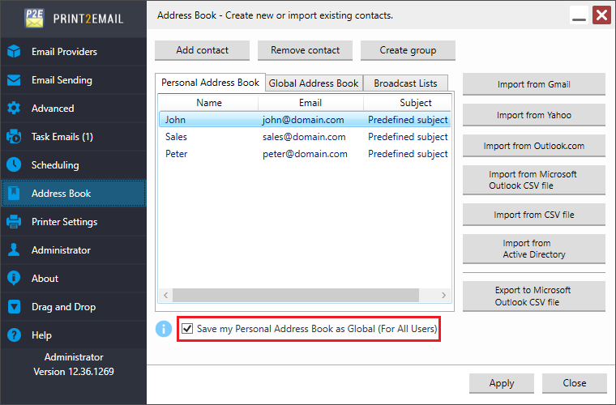The width and height of the screenshot is (616, 405).
Task: Click the Administrator person icon
Action: tap(14, 250)
